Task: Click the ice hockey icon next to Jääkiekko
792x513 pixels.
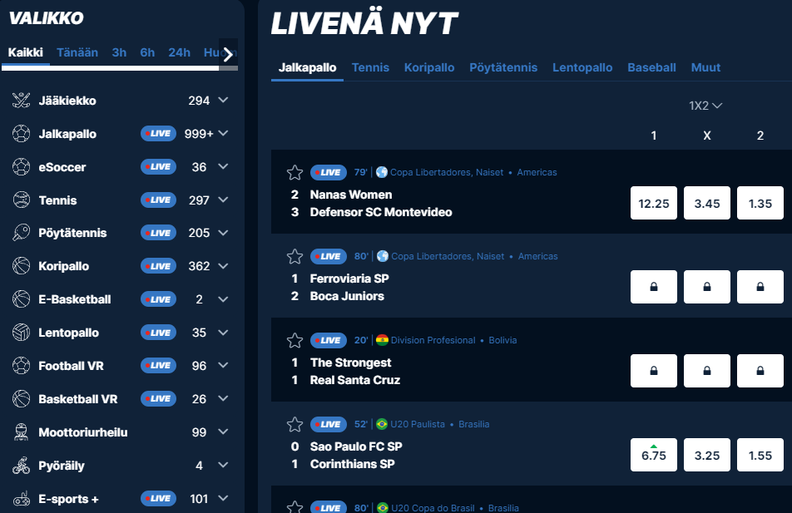Action: pyautogui.click(x=22, y=101)
